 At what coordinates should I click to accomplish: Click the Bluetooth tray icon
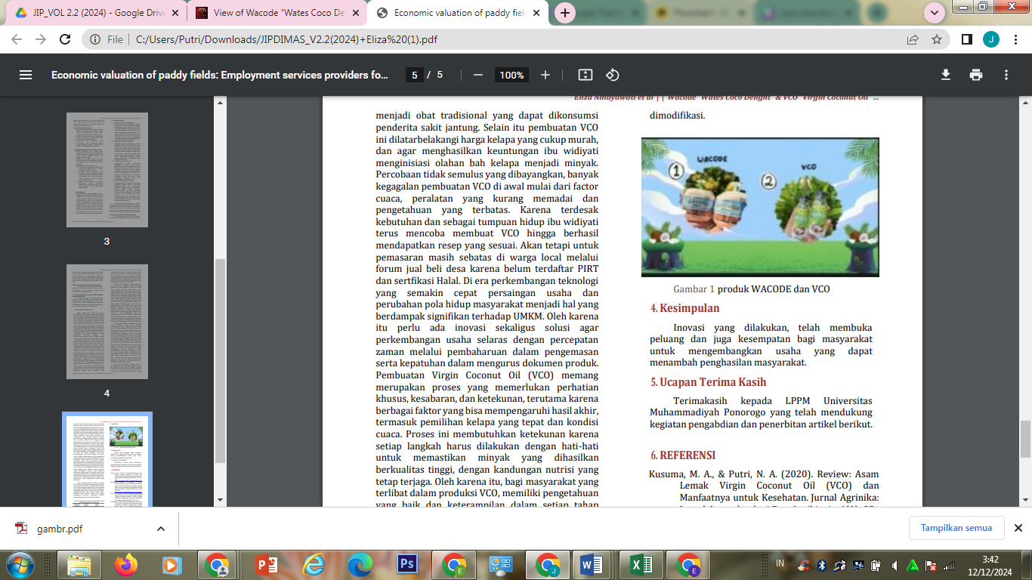point(820,565)
